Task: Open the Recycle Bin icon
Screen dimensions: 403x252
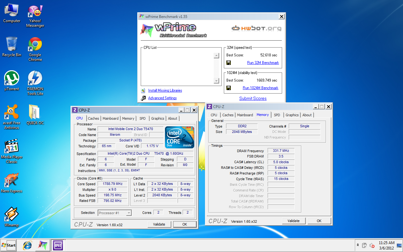Action: point(12,47)
